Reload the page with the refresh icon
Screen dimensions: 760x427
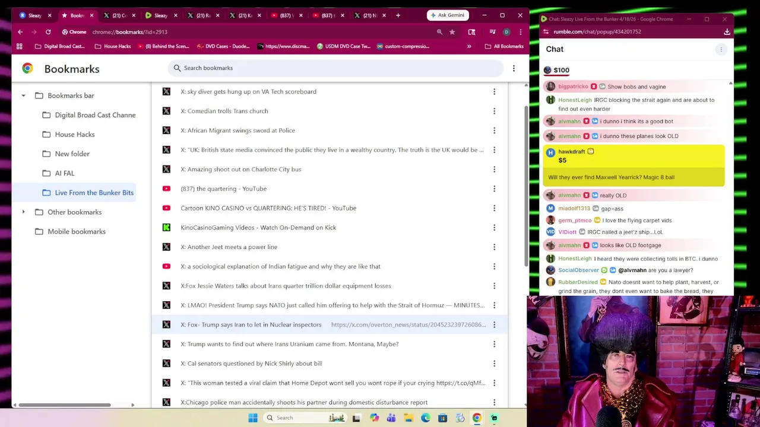(48, 32)
